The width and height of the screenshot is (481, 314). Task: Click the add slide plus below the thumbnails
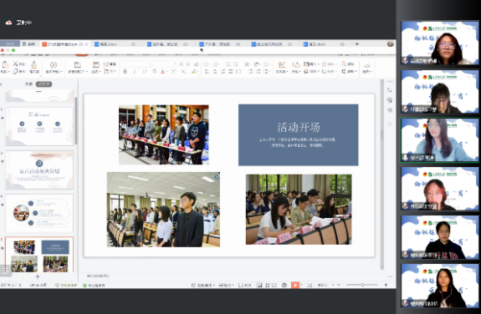click(38, 276)
